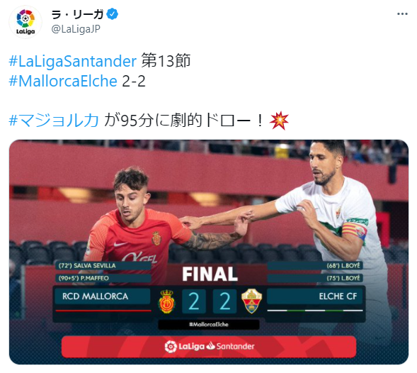The image size is (417, 373).
Task: Click the Elche CF crest in scoreboard
Action: point(251,301)
